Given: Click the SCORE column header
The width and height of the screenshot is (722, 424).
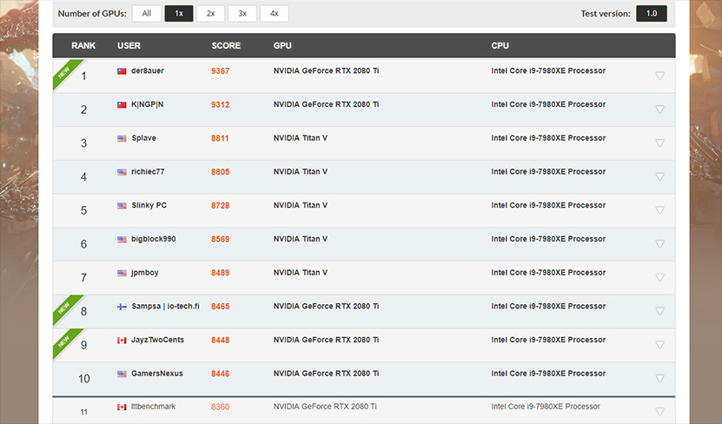Looking at the screenshot, I should pyautogui.click(x=226, y=45).
